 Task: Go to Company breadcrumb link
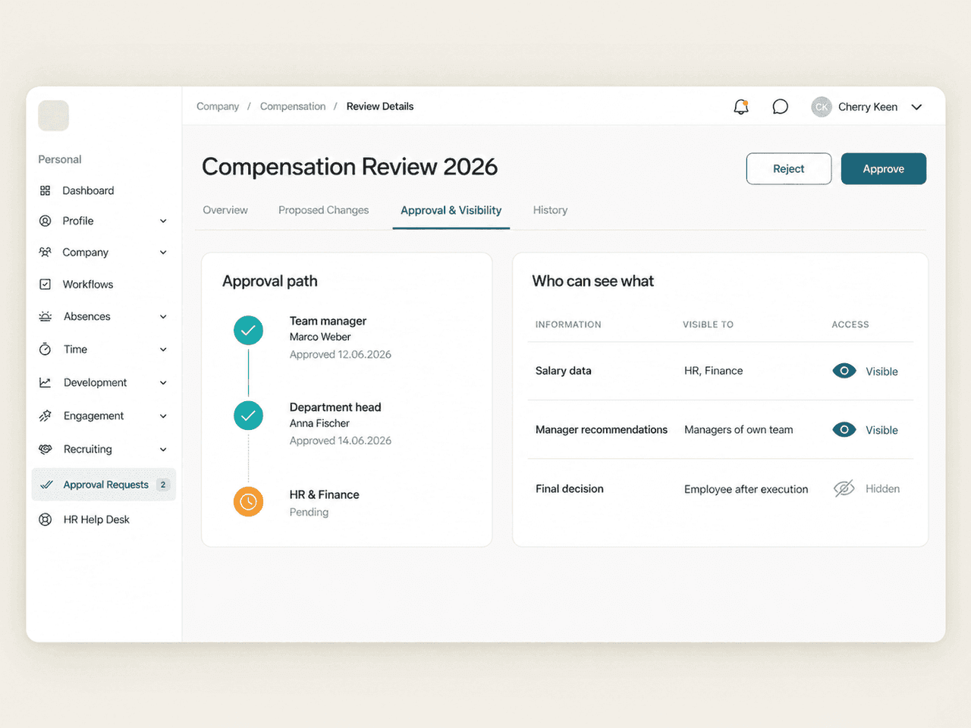pos(218,106)
